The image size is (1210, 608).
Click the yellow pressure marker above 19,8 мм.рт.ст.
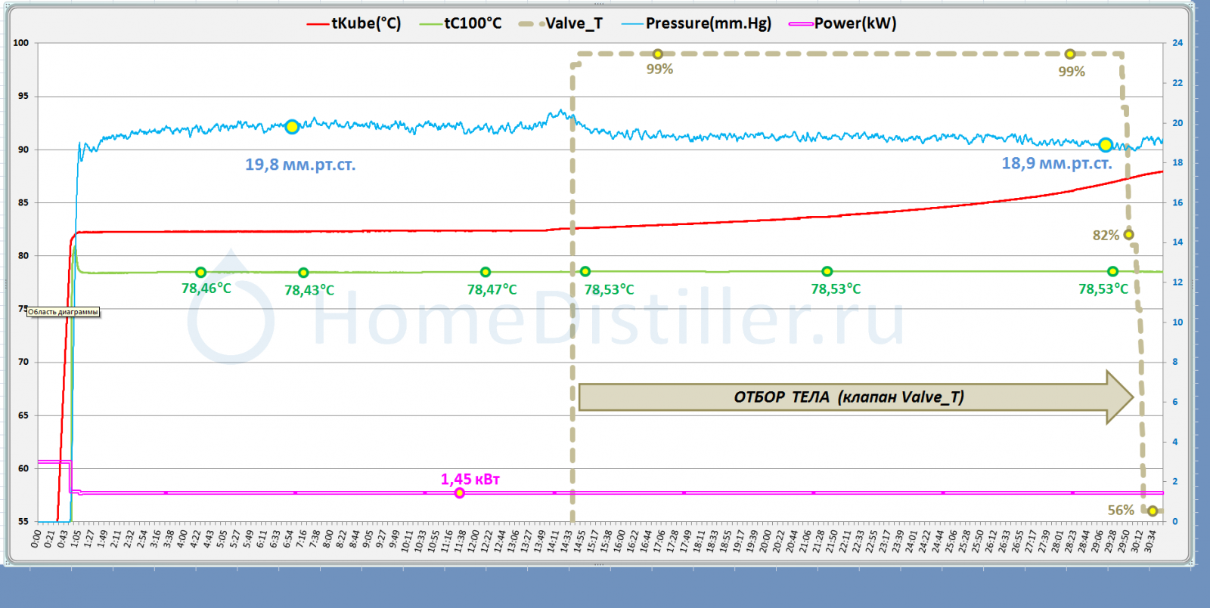pos(292,126)
